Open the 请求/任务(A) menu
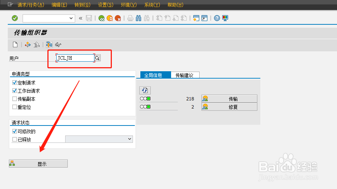337x189 pixels. tap(31, 5)
